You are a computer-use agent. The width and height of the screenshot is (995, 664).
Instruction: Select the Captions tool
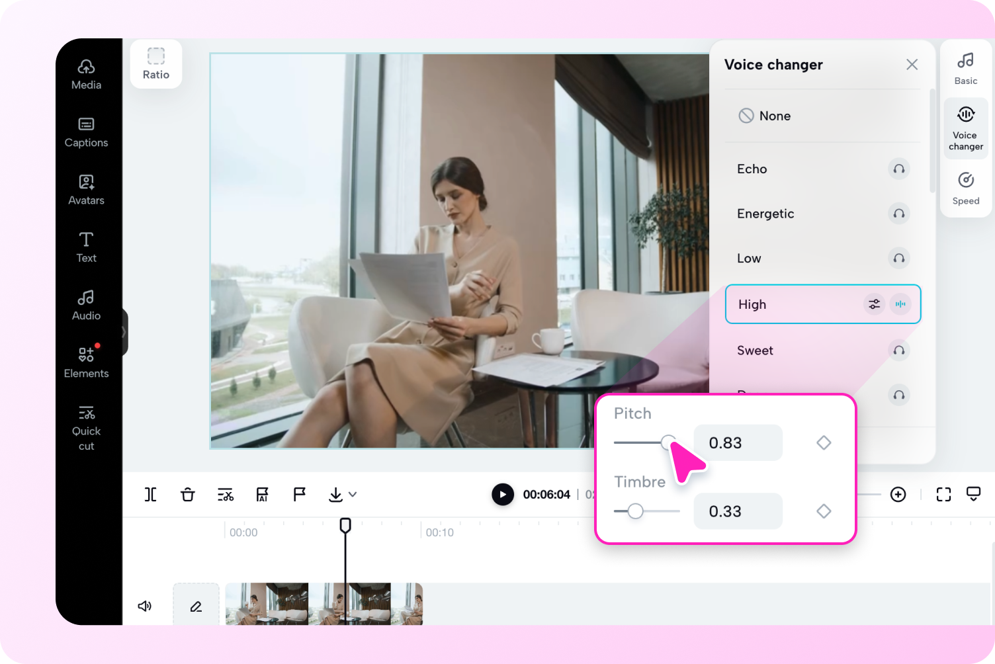pos(86,132)
